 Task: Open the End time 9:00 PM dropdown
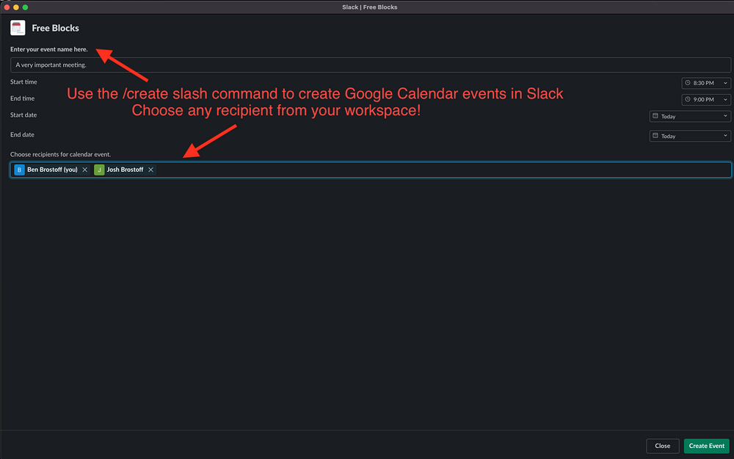(x=706, y=99)
